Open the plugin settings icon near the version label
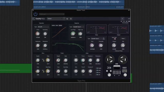164x92 pixels. tap(122, 19)
